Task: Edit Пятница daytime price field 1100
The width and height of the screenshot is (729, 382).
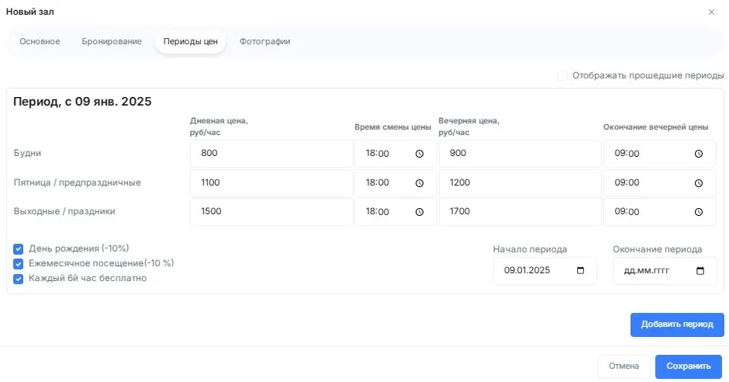Action: coord(271,182)
